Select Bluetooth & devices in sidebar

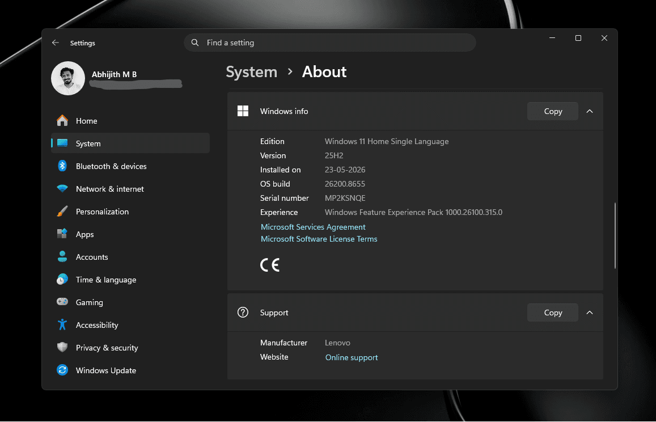[130, 166]
